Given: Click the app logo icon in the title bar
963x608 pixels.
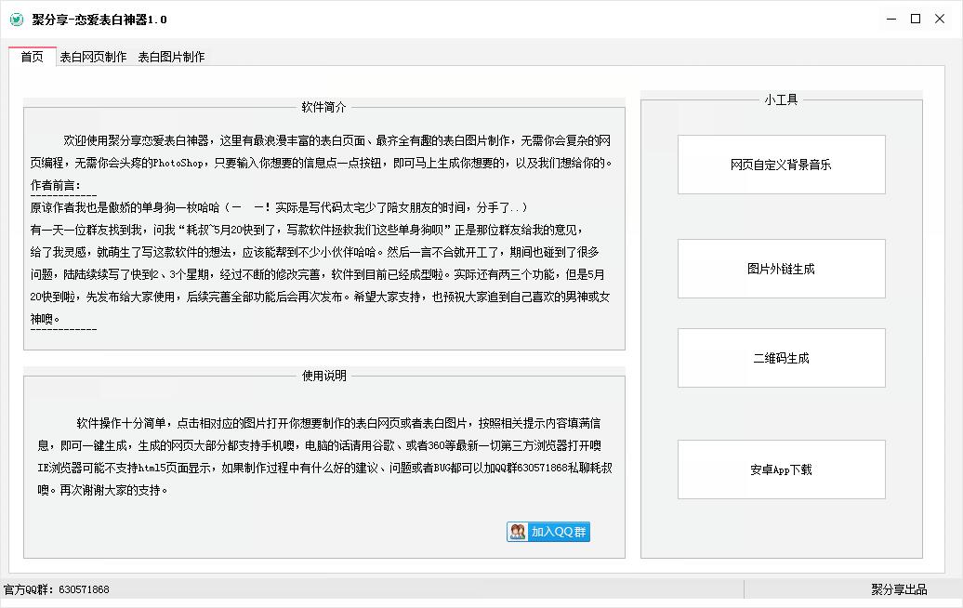Looking at the screenshot, I should tap(15, 19).
